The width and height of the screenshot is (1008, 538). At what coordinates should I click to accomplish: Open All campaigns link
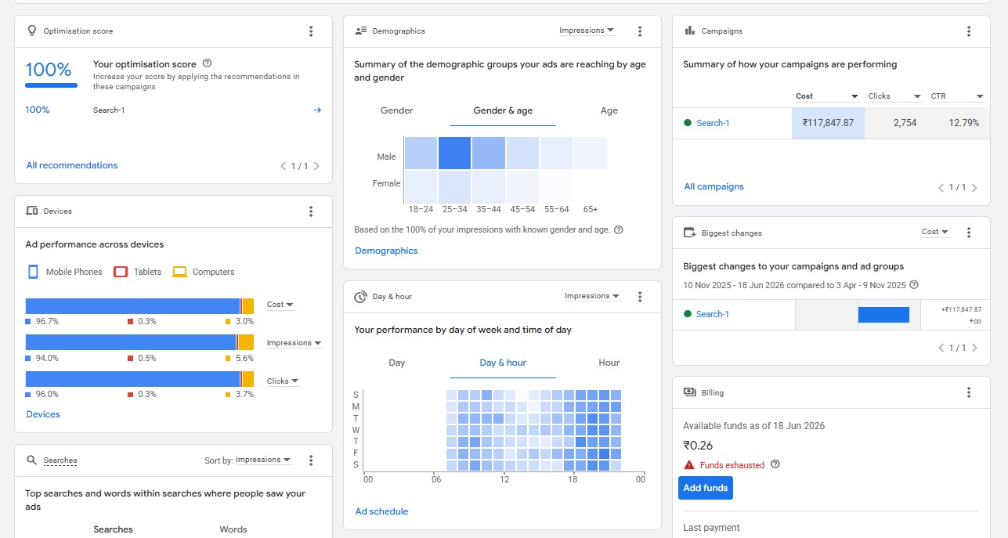[x=714, y=187]
